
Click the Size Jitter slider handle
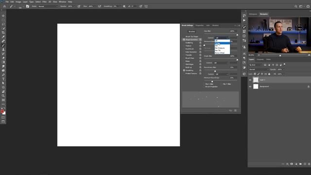pos(237,35)
